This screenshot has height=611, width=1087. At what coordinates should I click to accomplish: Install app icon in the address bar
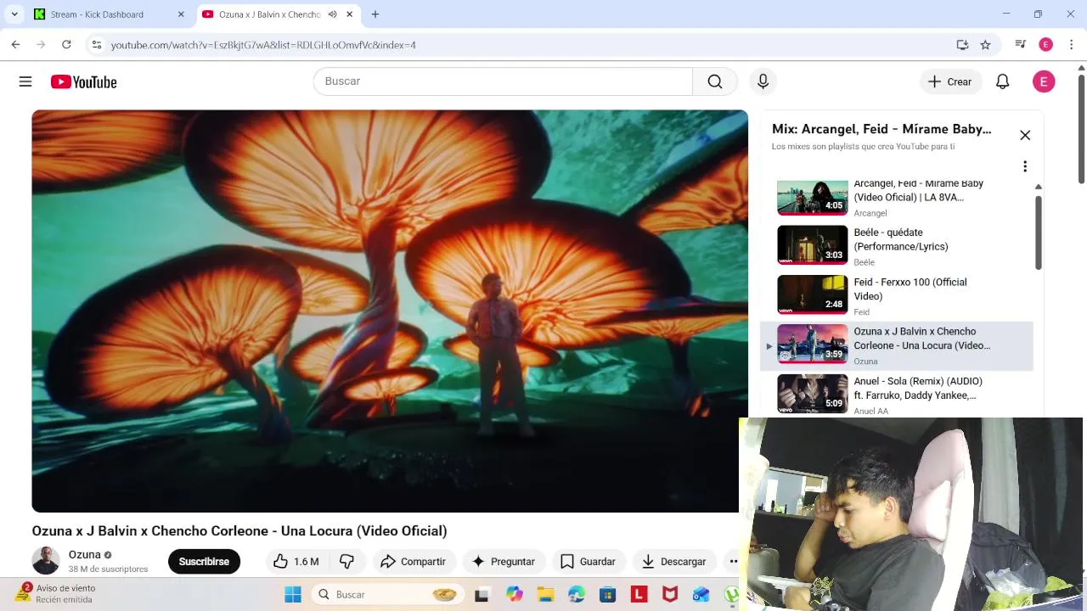pos(962,45)
